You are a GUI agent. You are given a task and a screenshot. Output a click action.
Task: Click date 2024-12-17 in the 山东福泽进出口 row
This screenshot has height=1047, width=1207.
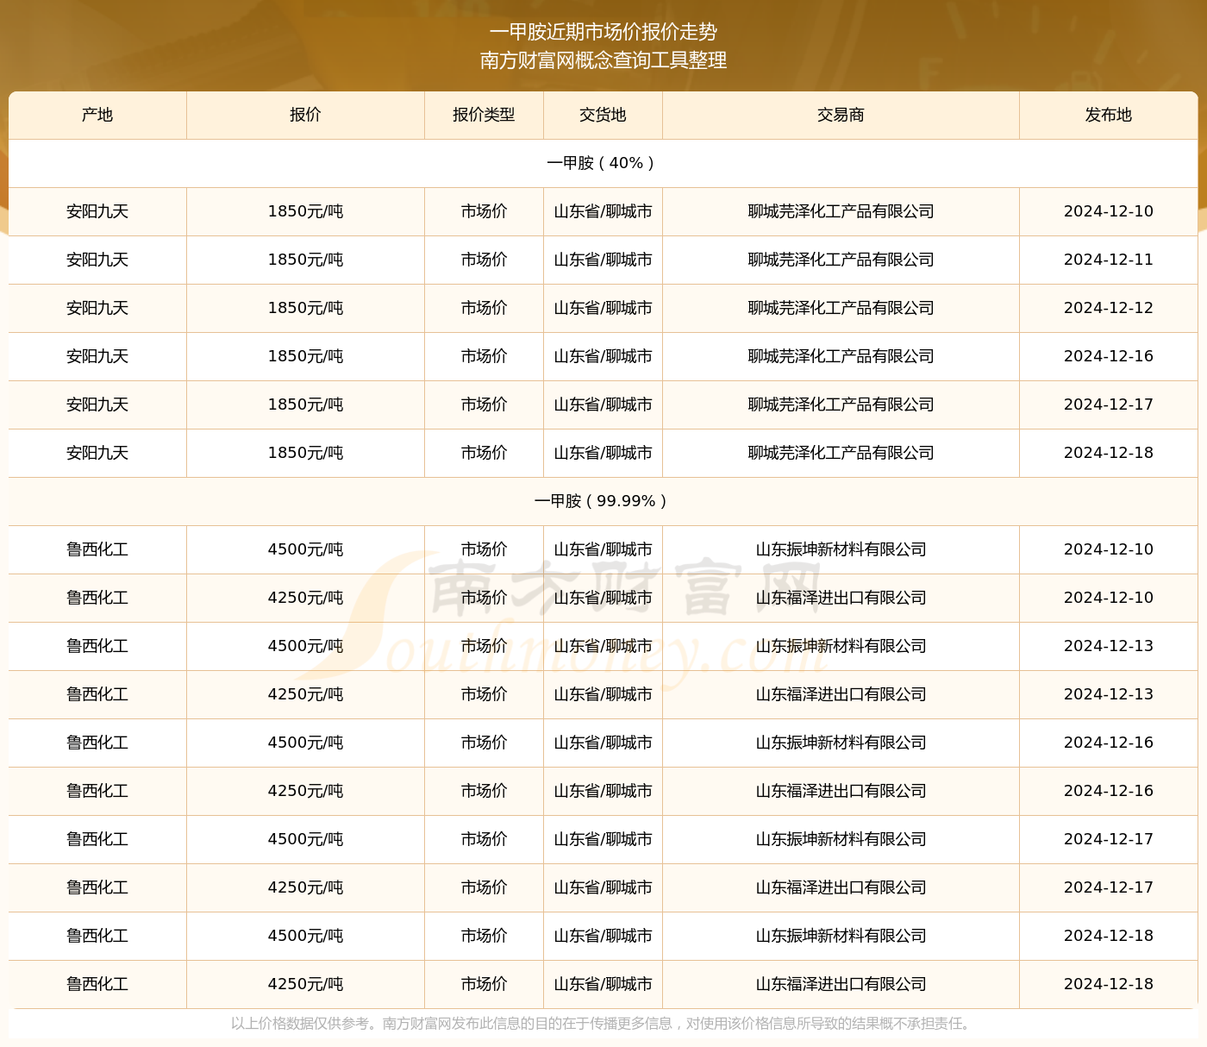[x=1109, y=887]
